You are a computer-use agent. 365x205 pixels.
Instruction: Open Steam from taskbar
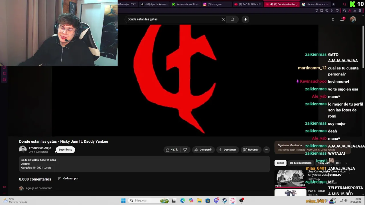[x=224, y=200]
